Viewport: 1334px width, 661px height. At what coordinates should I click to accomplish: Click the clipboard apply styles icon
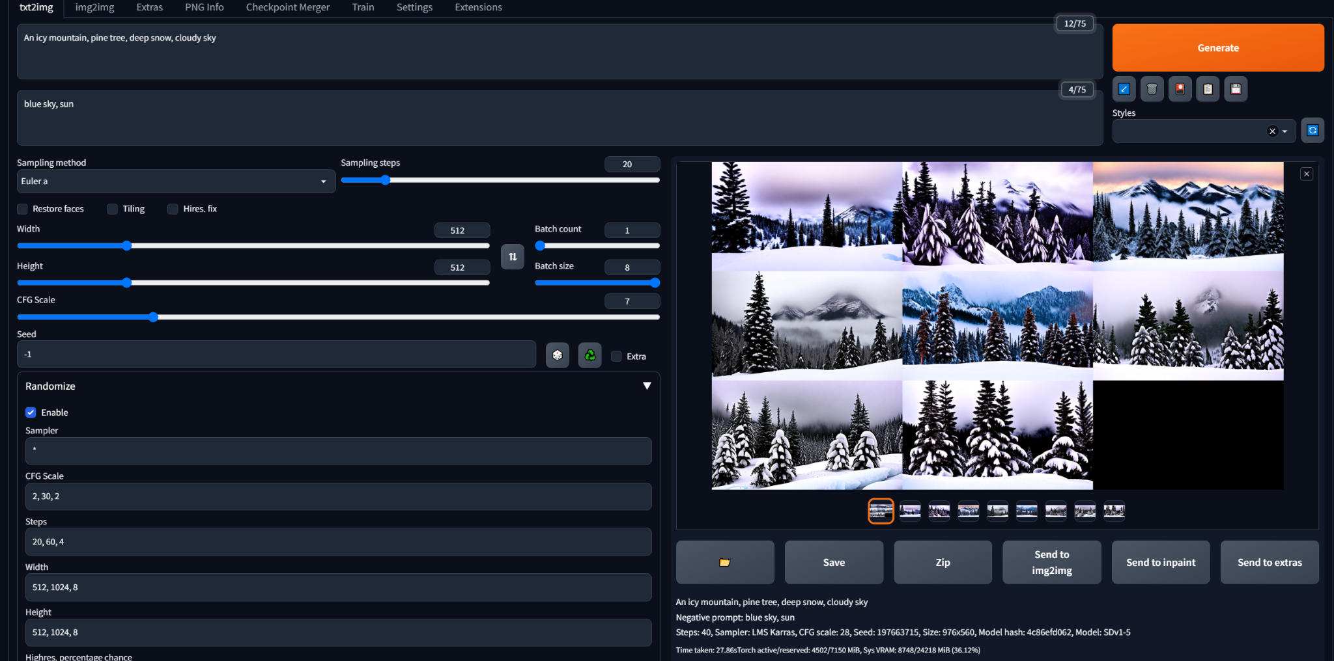pyautogui.click(x=1208, y=89)
